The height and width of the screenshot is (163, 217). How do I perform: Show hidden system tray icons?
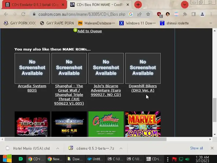(168, 159)
